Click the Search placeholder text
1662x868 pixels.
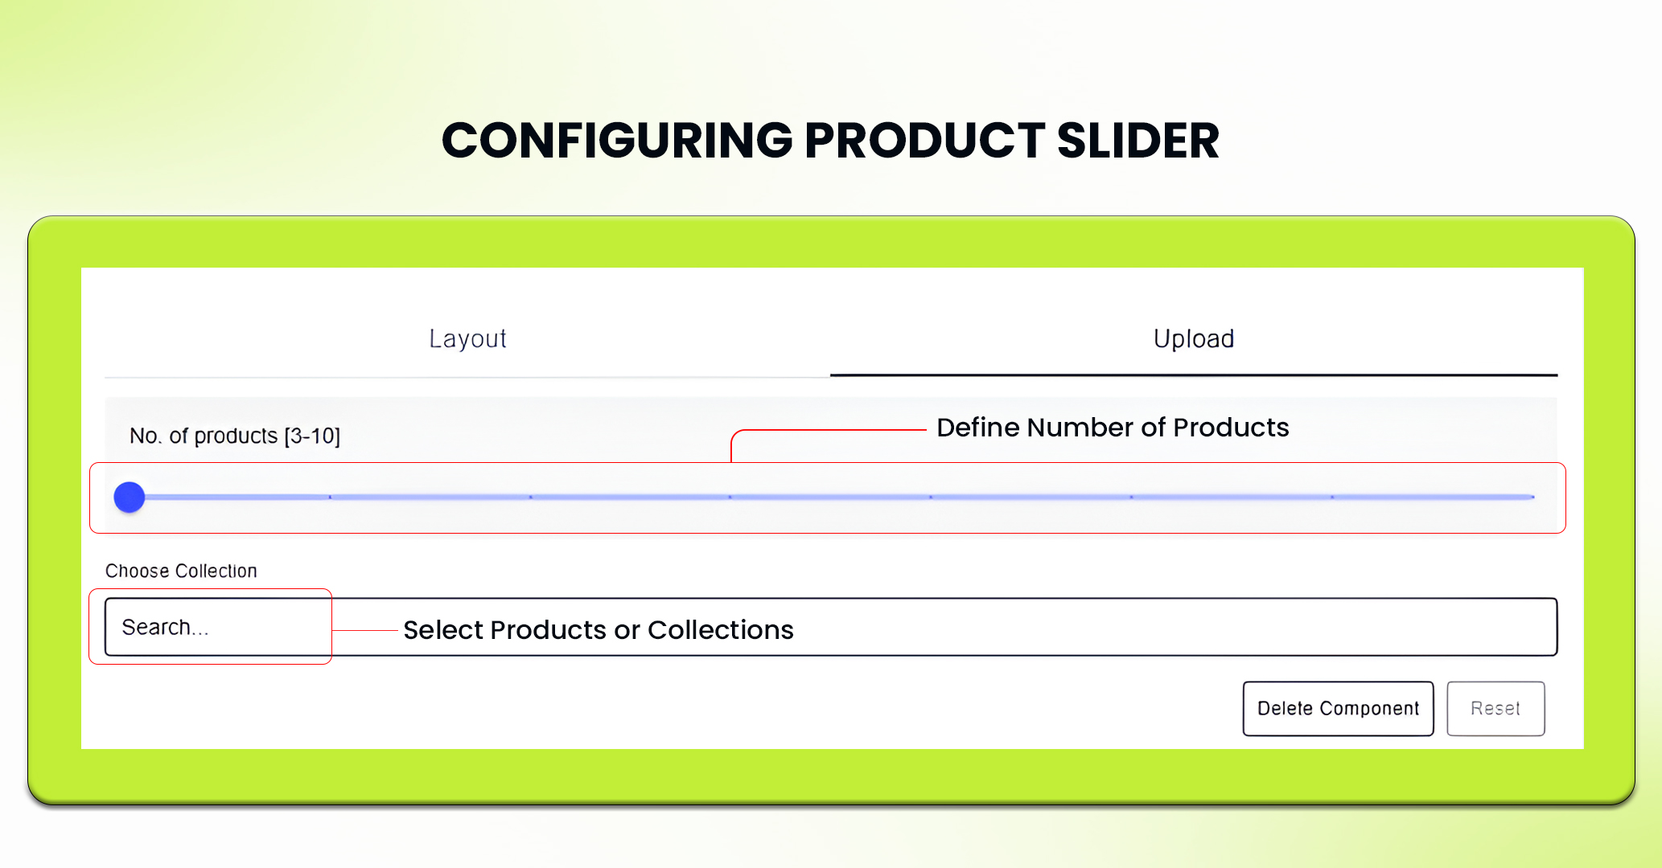[x=163, y=627]
